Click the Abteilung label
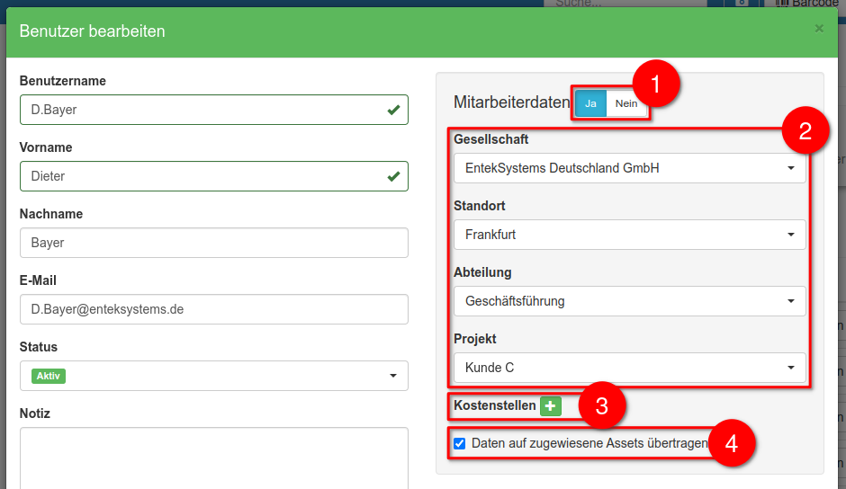The width and height of the screenshot is (846, 489). click(x=482, y=272)
